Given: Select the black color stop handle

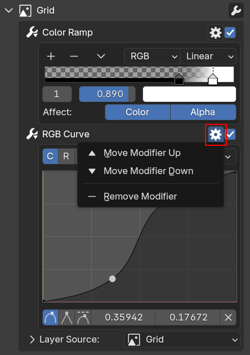Looking at the screenshot, I should click(x=179, y=79).
